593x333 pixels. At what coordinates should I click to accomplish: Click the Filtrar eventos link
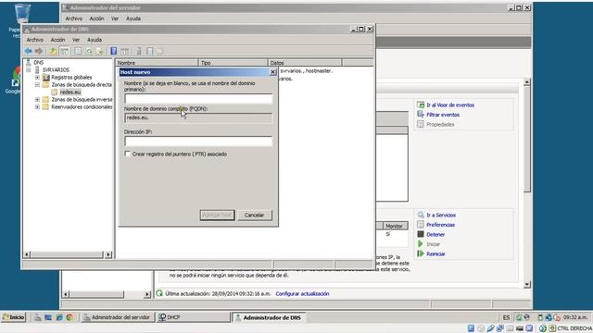click(x=443, y=115)
